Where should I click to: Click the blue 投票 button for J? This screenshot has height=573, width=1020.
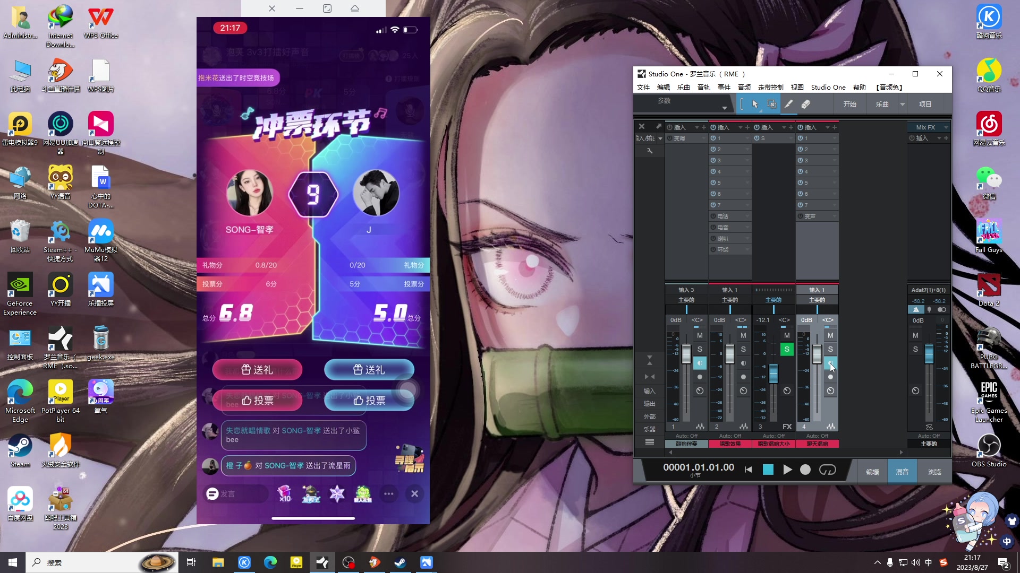click(x=369, y=401)
